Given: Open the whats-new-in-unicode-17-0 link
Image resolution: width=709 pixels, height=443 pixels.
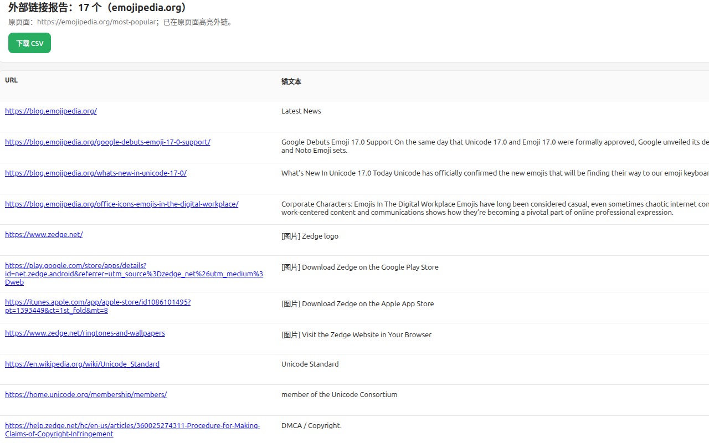Looking at the screenshot, I should pos(96,173).
